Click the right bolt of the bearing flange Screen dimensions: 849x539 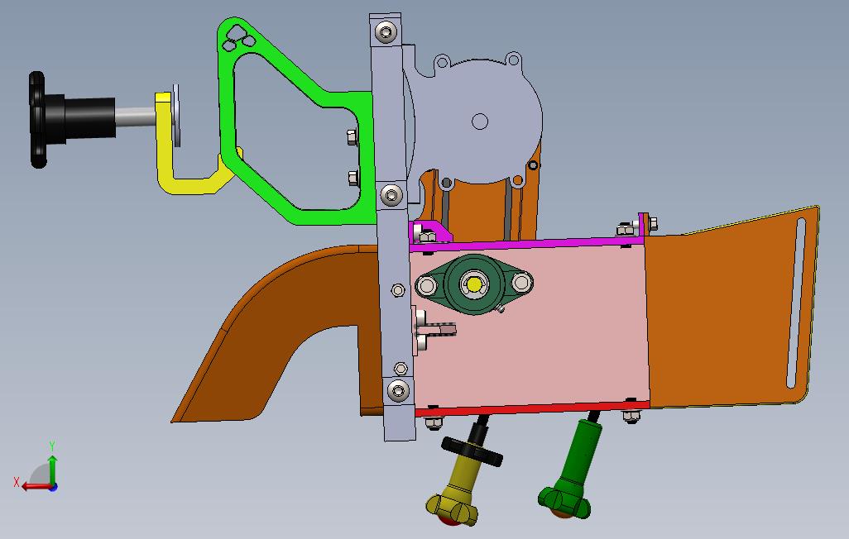tap(521, 282)
